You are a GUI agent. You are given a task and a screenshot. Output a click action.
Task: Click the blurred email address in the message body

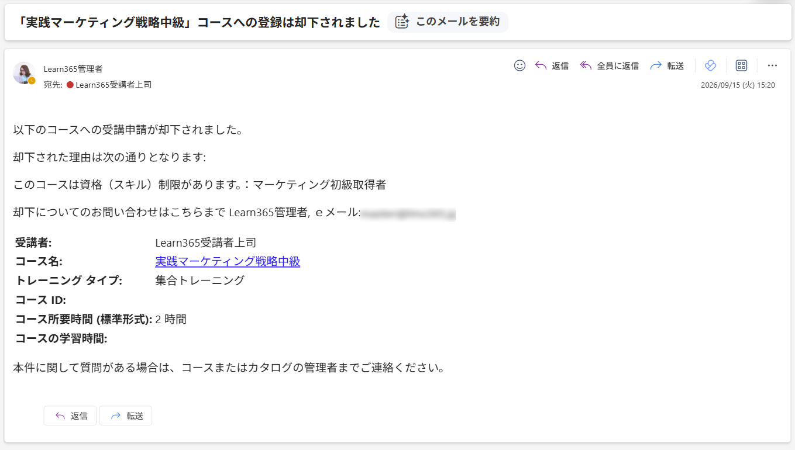[408, 213]
